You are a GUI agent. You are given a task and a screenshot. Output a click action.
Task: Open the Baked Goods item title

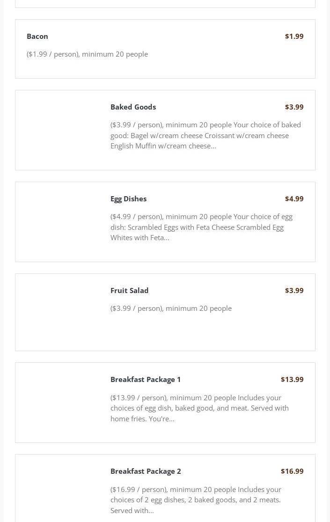click(x=133, y=107)
